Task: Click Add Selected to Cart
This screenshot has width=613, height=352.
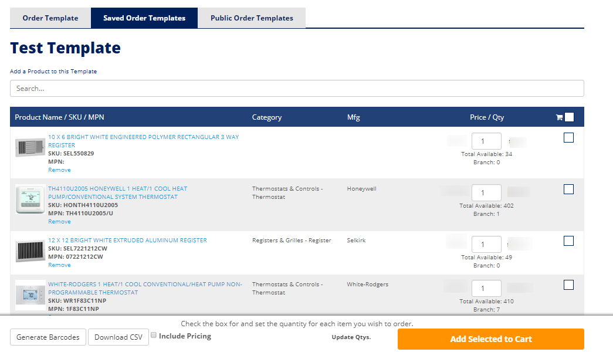Action: point(491,339)
